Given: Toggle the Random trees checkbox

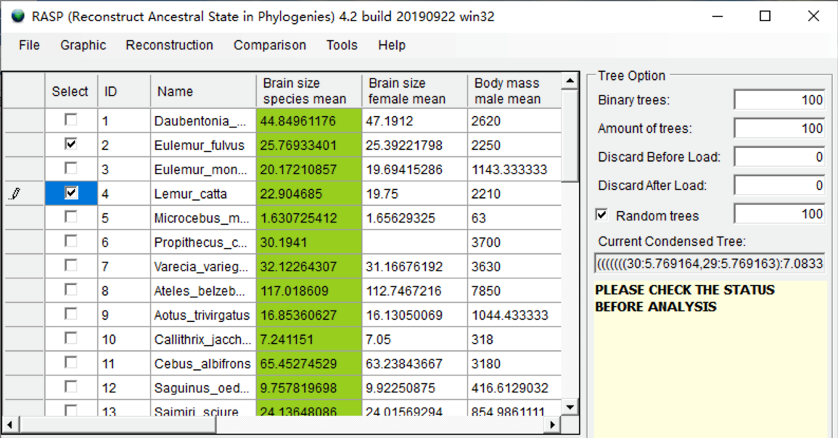Looking at the screenshot, I should [602, 215].
